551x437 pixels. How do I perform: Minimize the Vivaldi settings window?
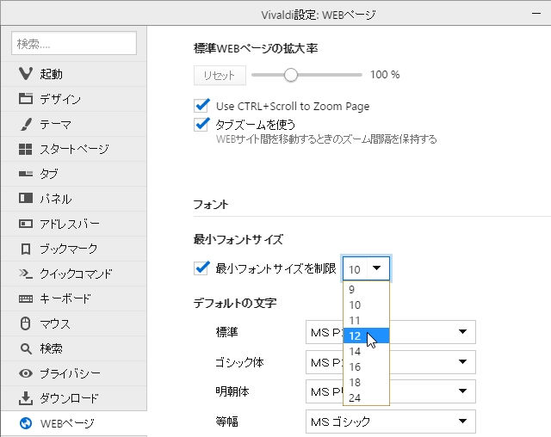(x=536, y=14)
